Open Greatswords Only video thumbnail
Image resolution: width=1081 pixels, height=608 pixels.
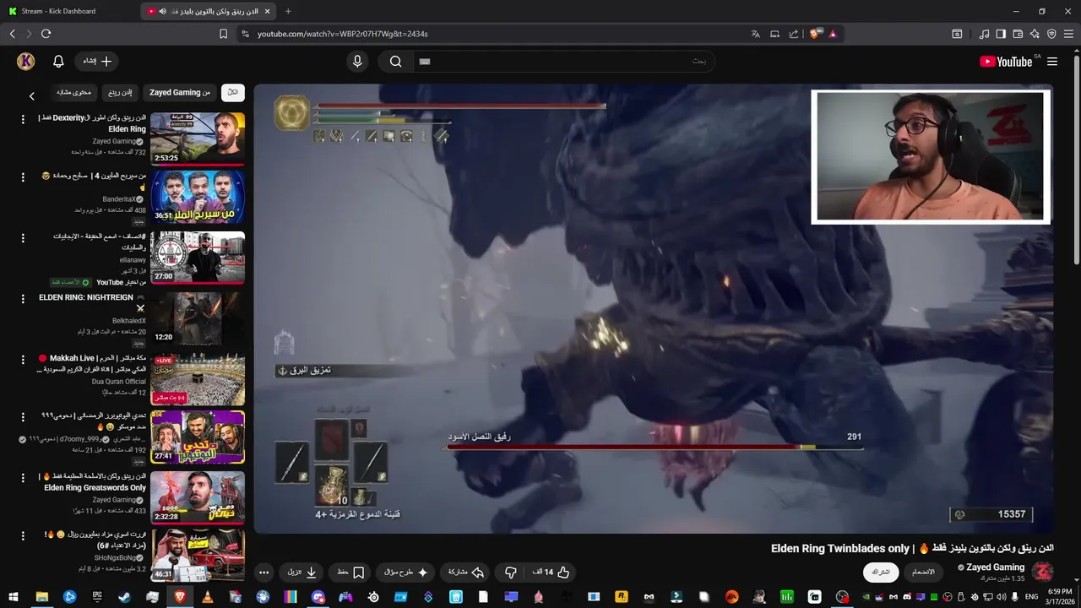[198, 497]
